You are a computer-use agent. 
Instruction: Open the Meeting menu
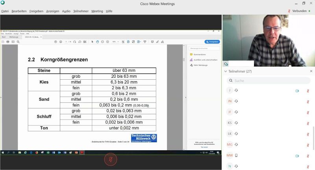click(x=97, y=11)
